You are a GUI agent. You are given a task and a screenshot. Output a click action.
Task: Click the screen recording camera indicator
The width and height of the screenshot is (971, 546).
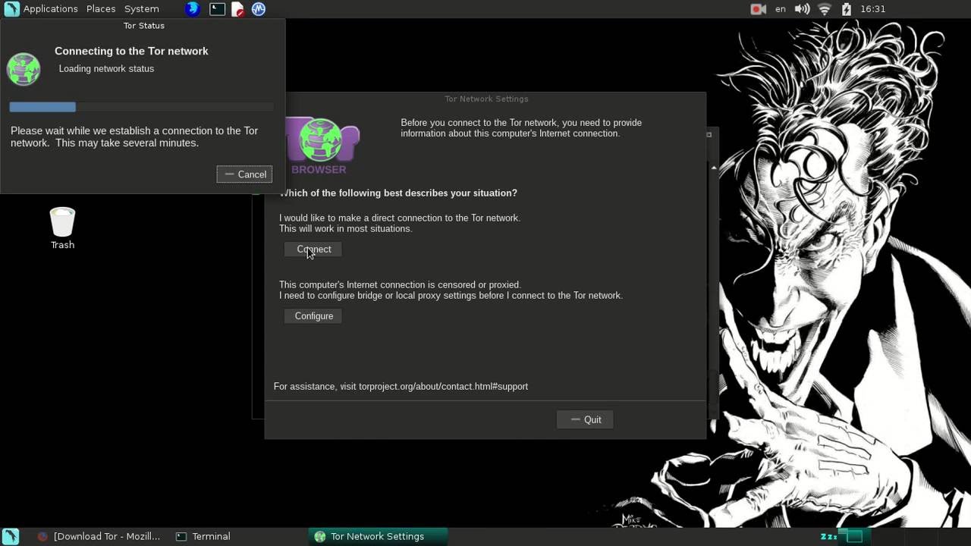point(758,9)
